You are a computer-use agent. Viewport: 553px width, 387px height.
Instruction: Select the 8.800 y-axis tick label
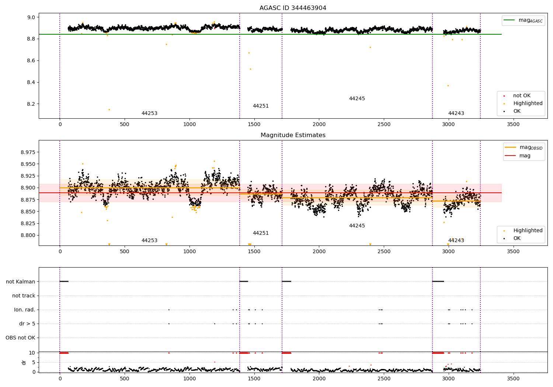click(28, 235)
